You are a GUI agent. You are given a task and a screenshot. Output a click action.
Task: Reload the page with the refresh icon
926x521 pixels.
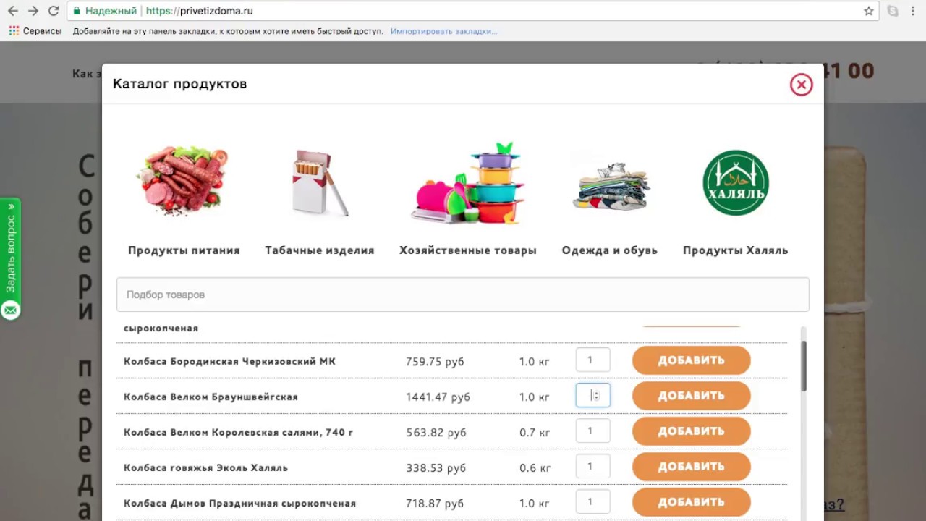54,12
